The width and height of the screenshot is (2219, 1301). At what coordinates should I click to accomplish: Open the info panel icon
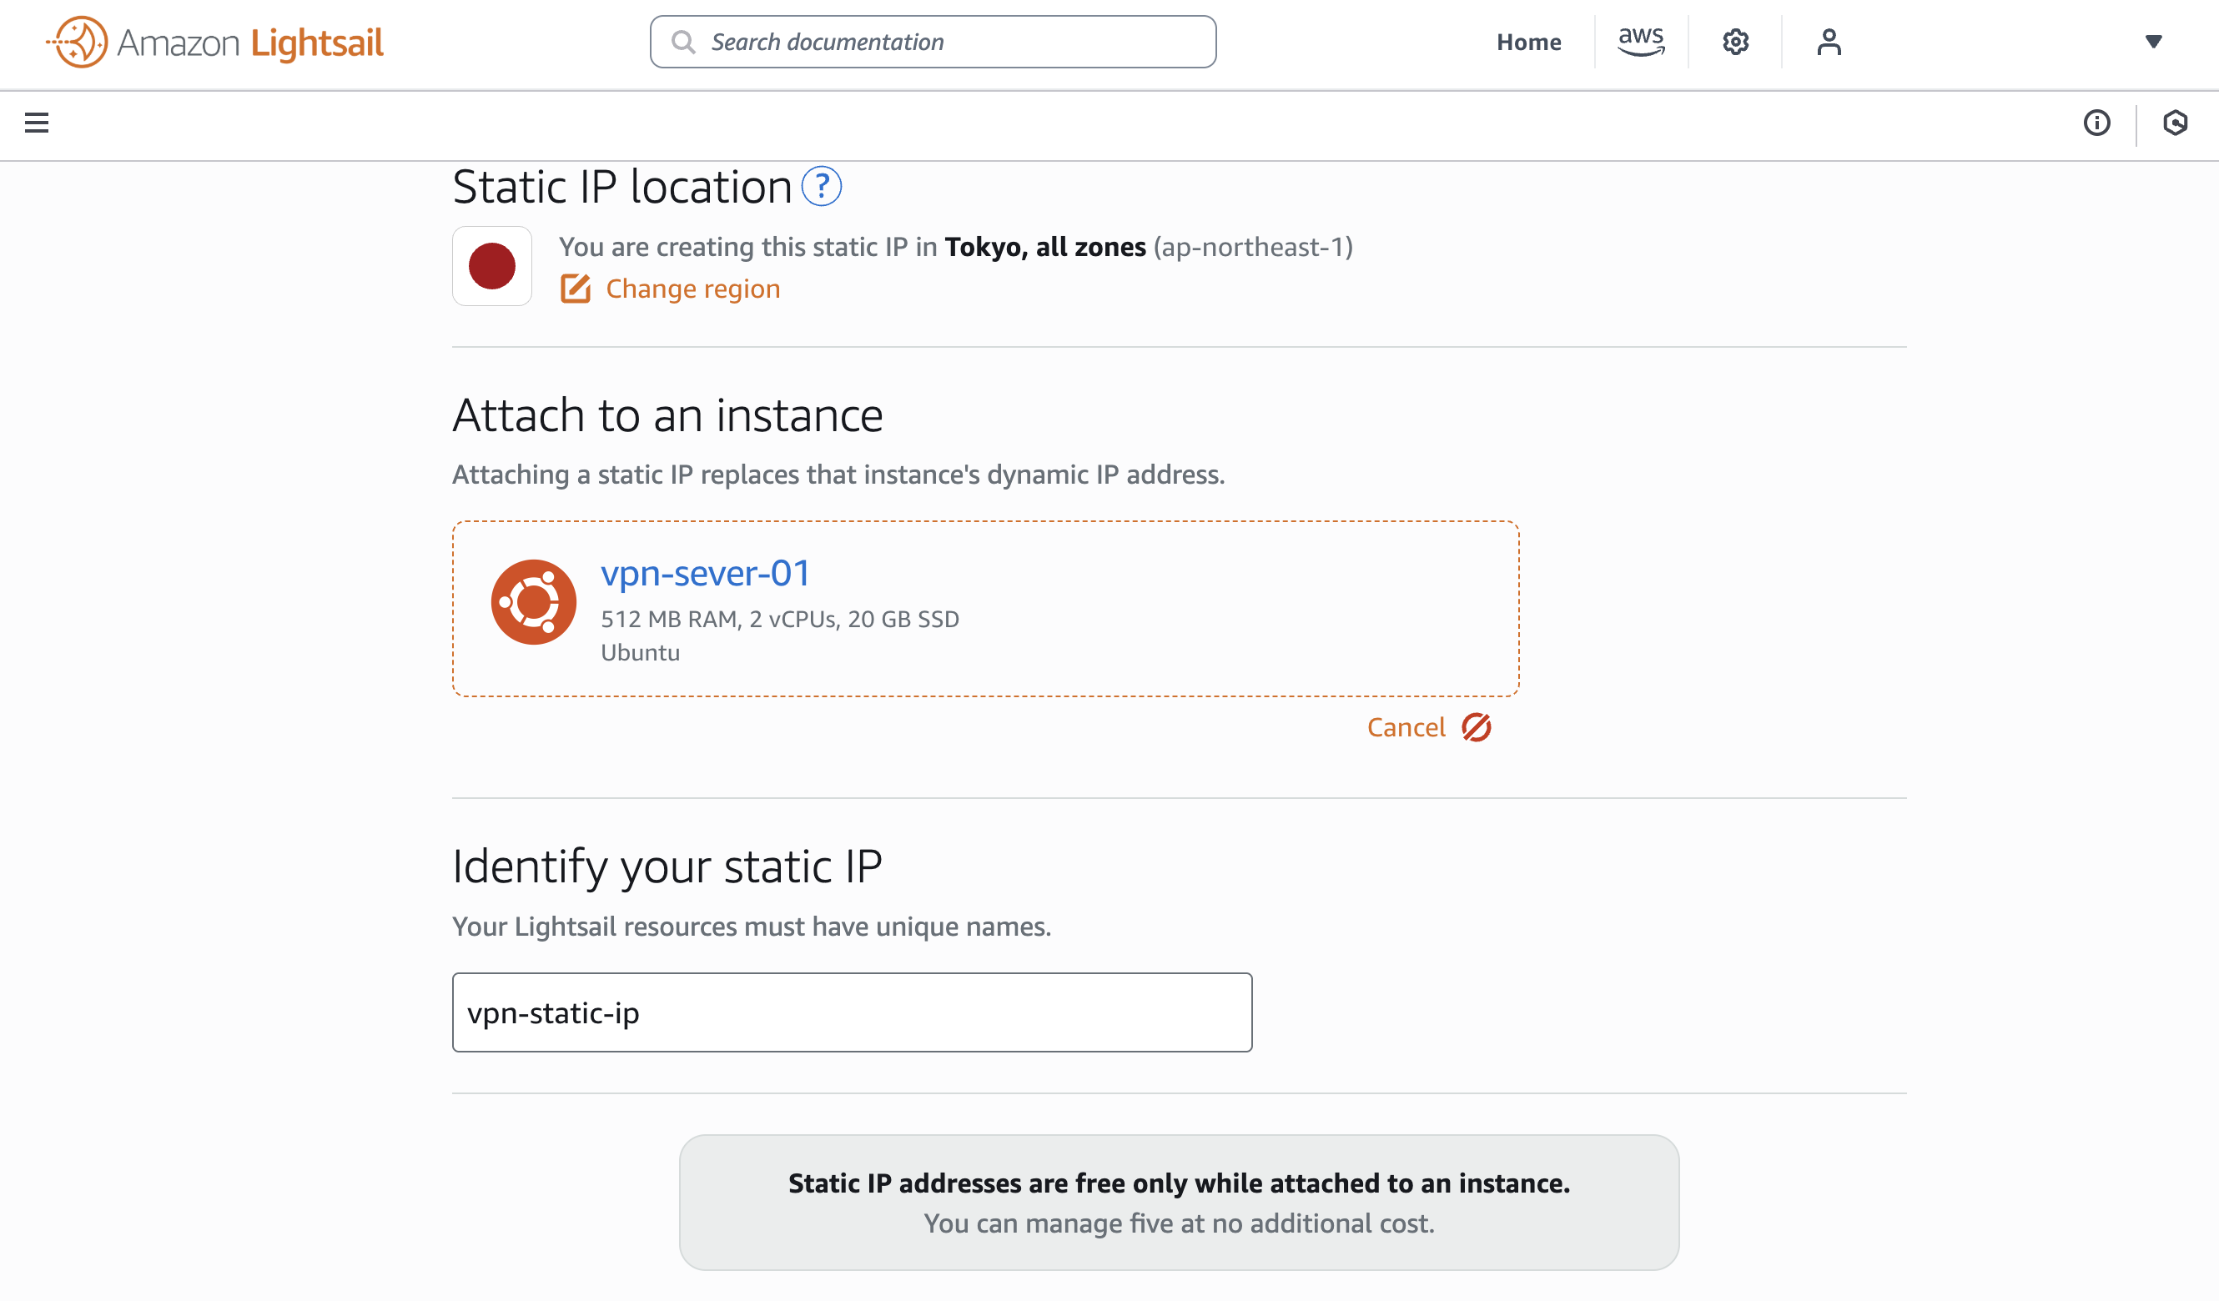click(x=2096, y=123)
